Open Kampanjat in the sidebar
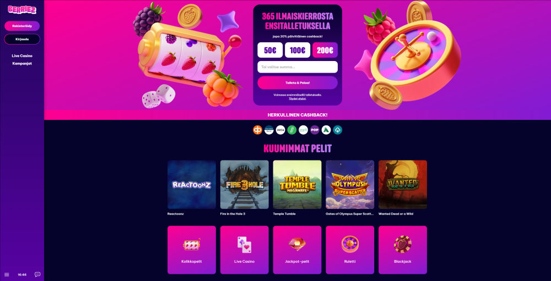Screen dimensions: 551x281 (22, 63)
